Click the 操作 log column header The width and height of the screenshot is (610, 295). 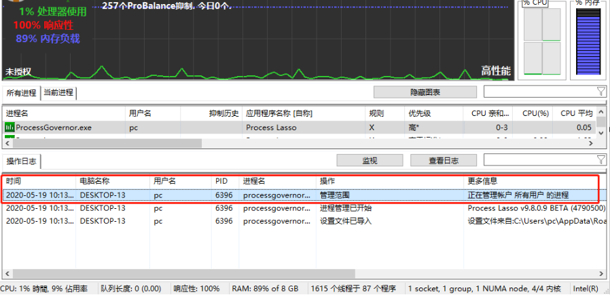pyautogui.click(x=389, y=181)
